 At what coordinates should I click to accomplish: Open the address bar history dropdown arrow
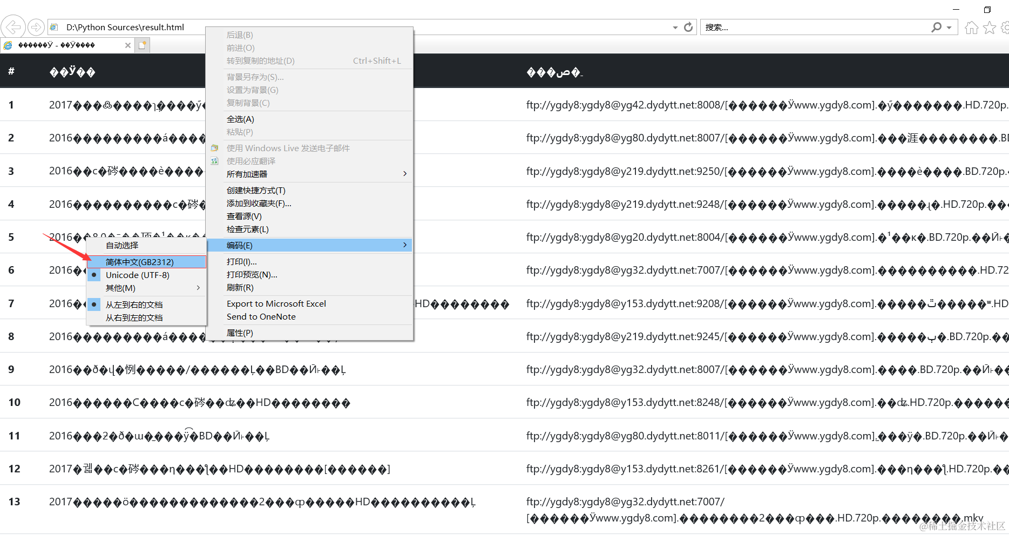pos(675,28)
